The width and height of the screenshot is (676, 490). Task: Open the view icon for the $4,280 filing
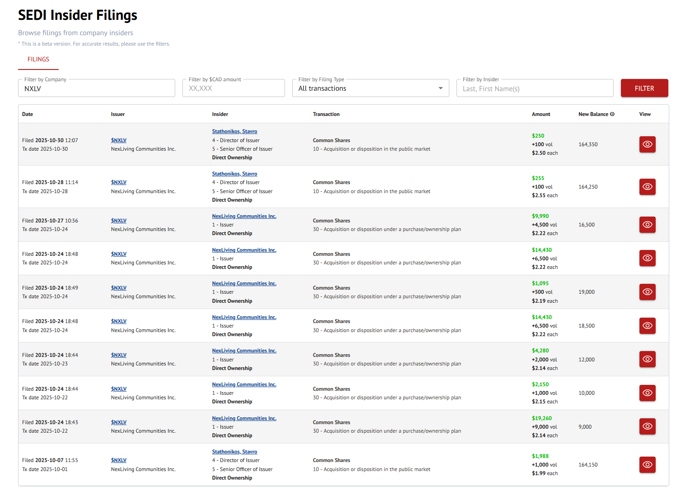click(647, 359)
